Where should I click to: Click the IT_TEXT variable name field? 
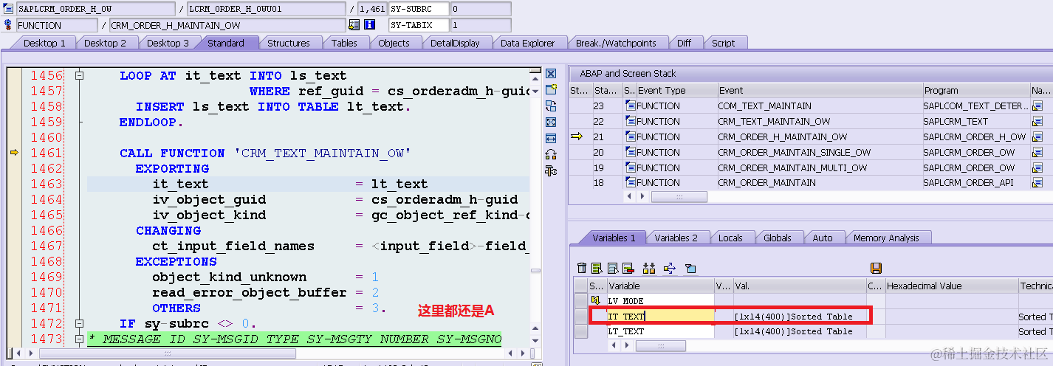pos(660,317)
